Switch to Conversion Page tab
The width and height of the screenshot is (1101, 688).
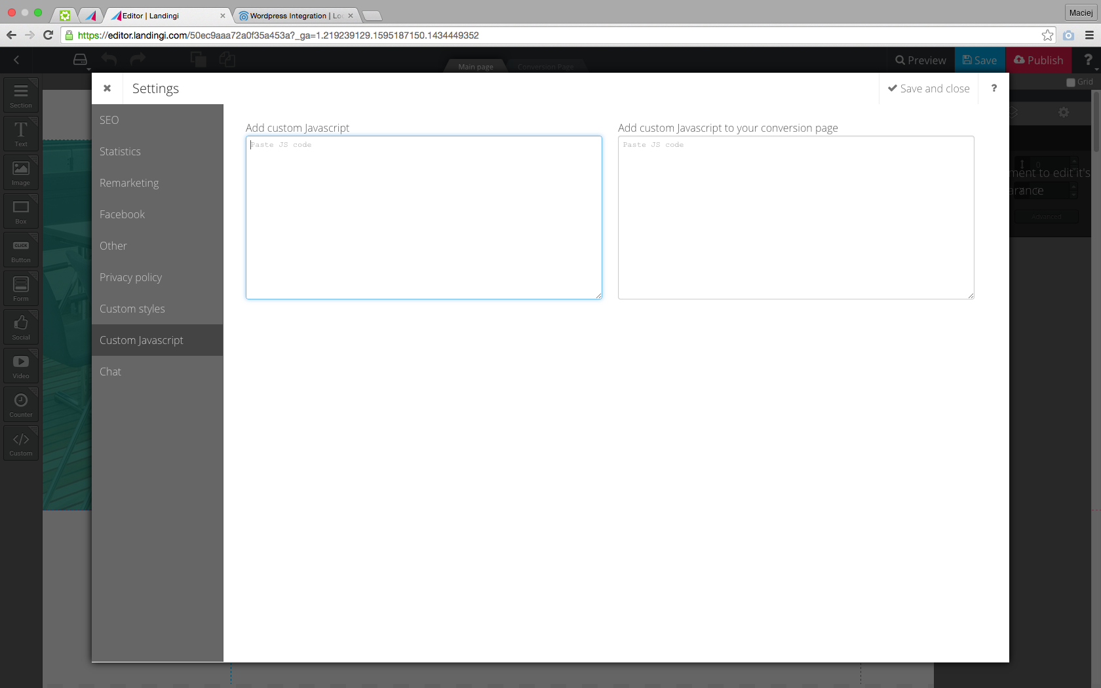pos(545,66)
